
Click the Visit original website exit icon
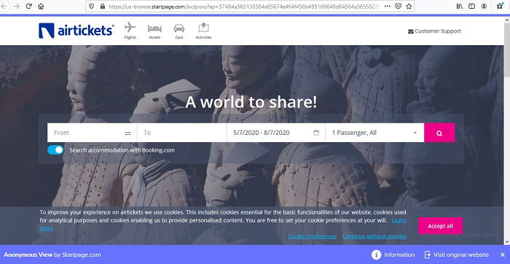point(428,255)
